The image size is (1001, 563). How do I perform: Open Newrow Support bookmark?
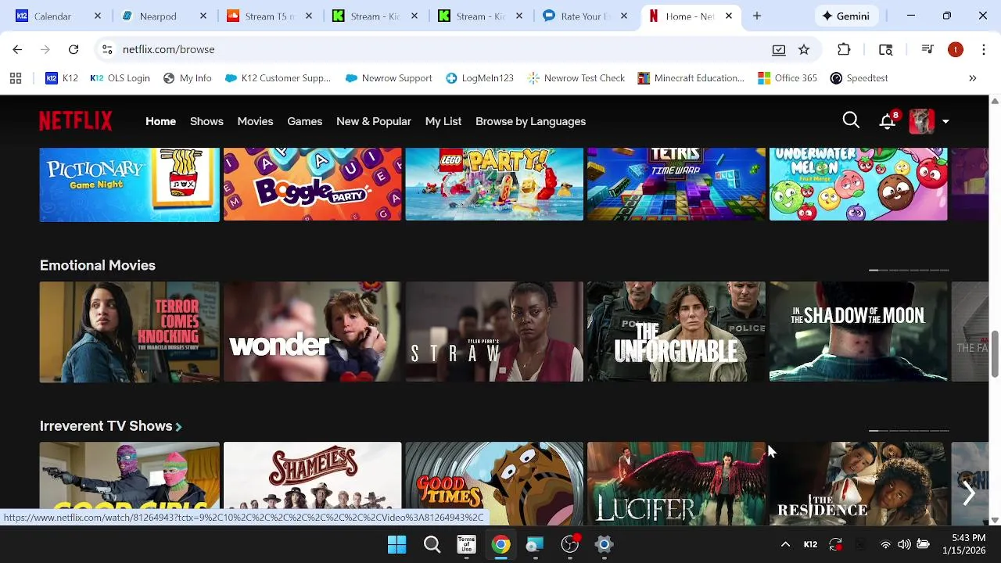388,78
